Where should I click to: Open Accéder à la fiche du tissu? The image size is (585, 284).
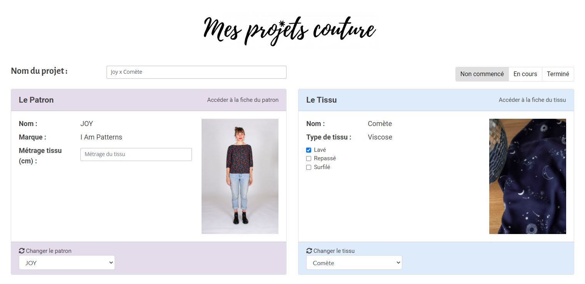532,100
